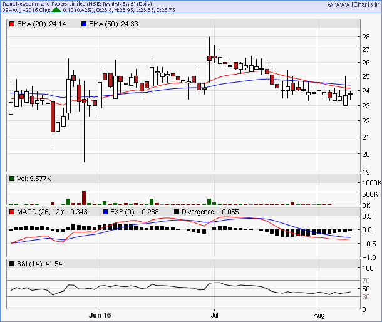This screenshot has width=382, height=322.
Task: Click the 21 price axis label
Action: pyautogui.click(x=366, y=137)
